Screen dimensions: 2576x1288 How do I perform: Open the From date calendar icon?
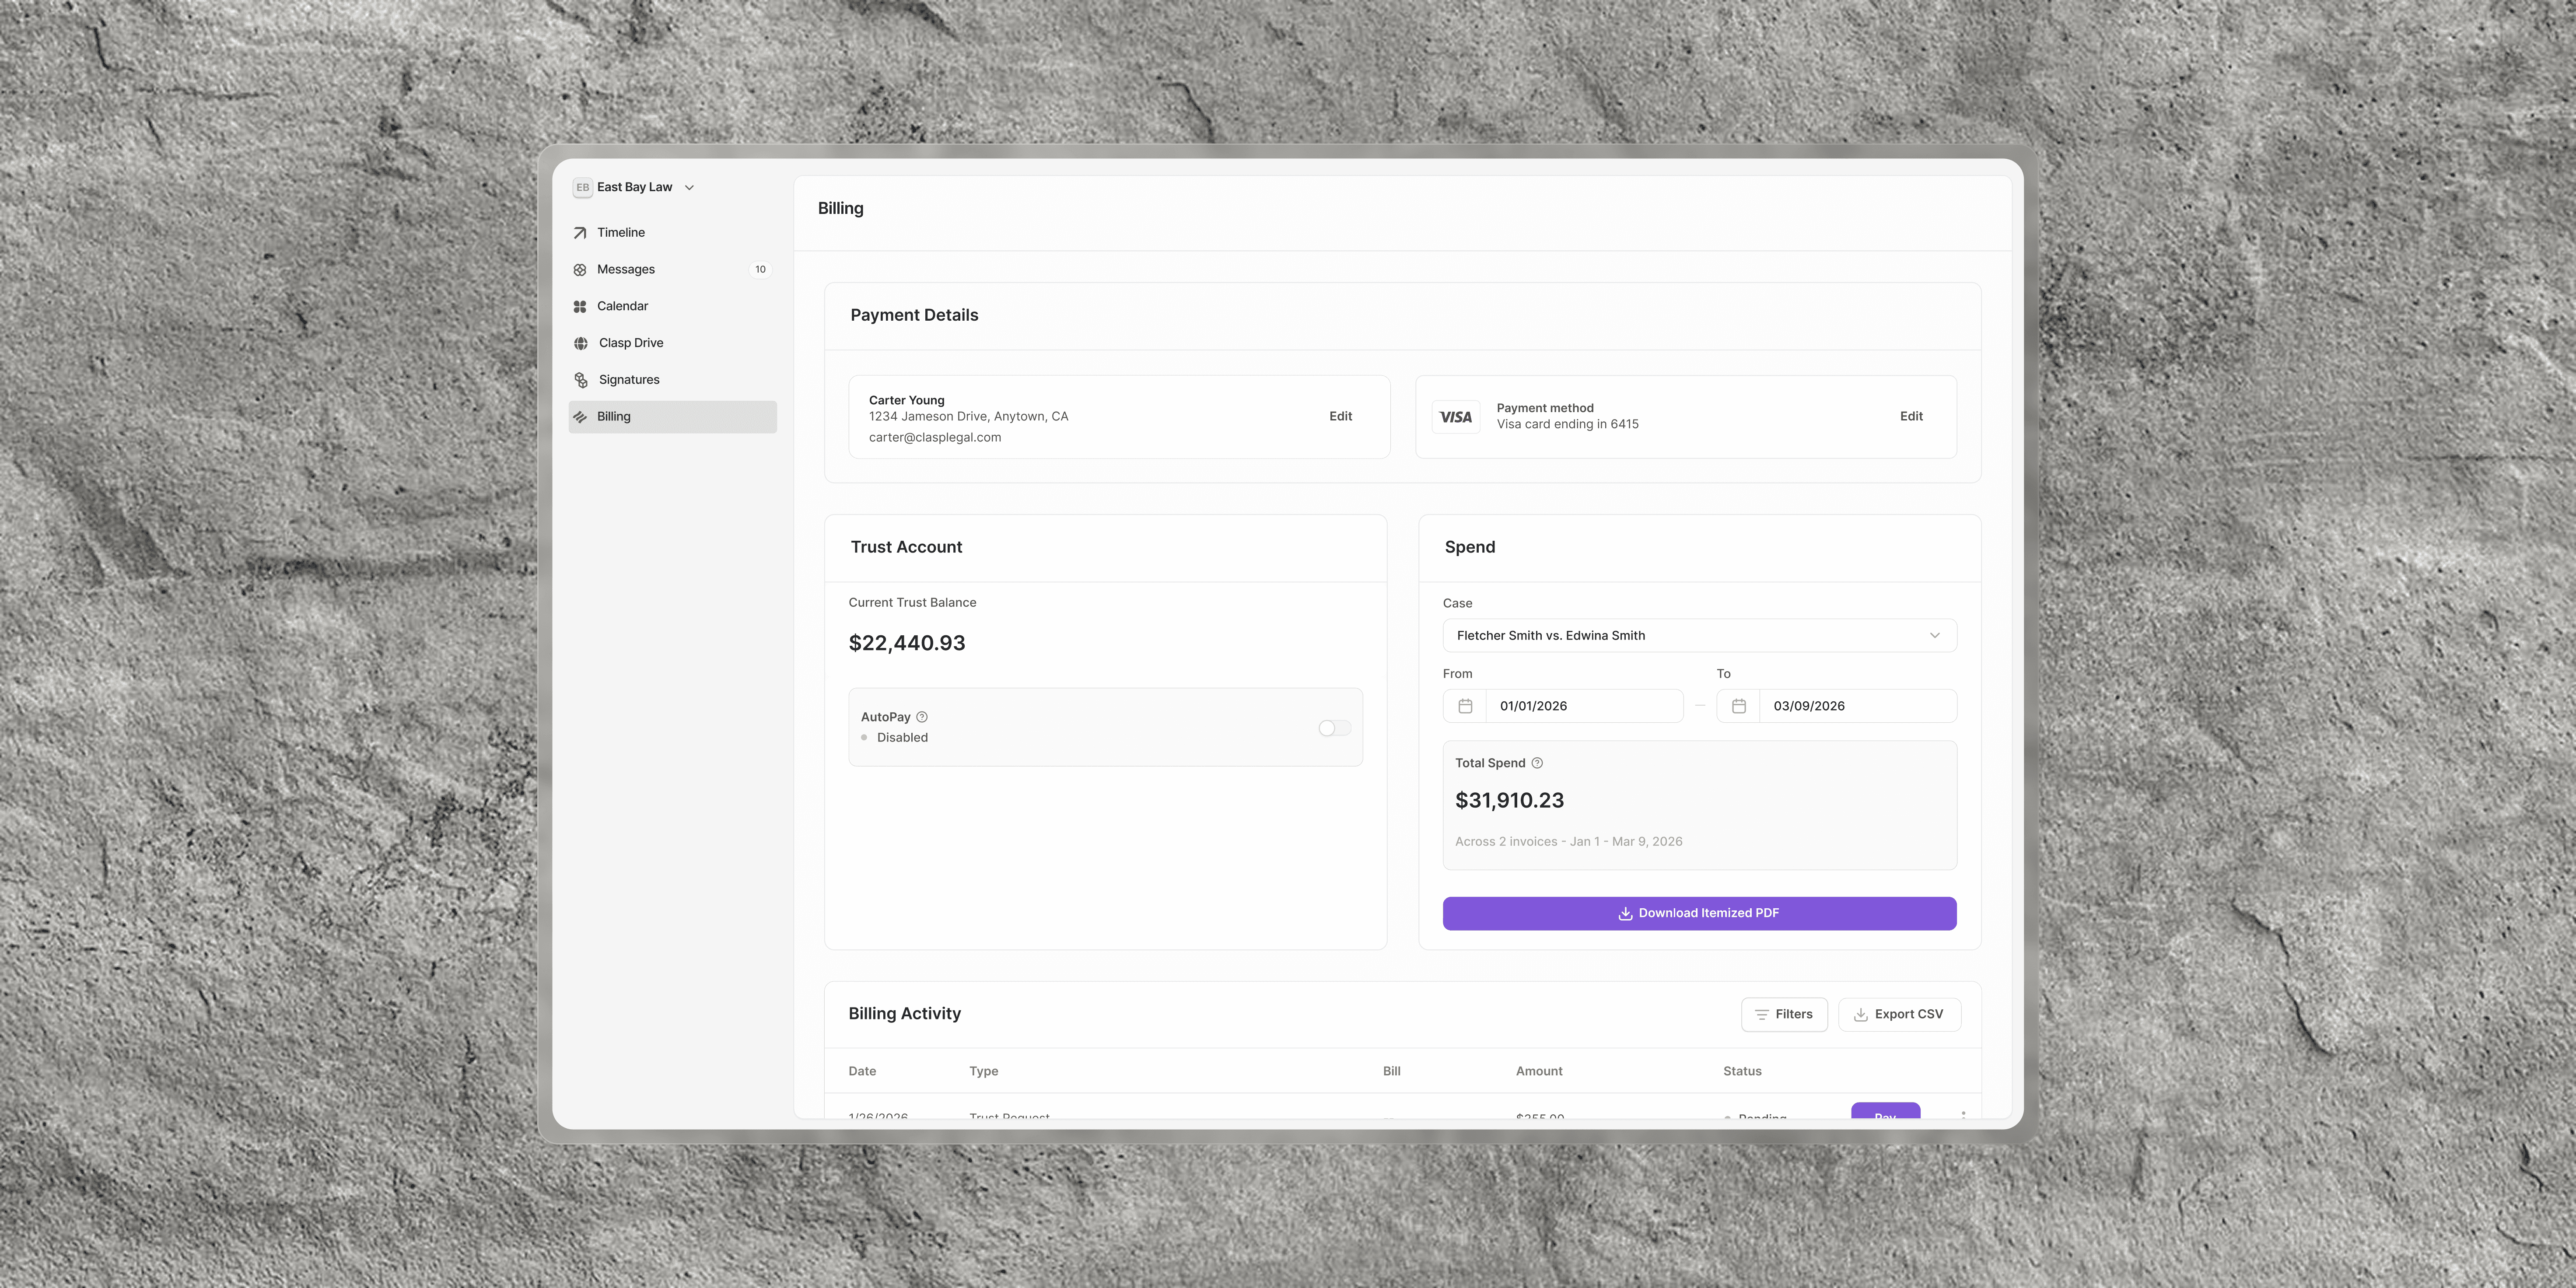coord(1465,706)
